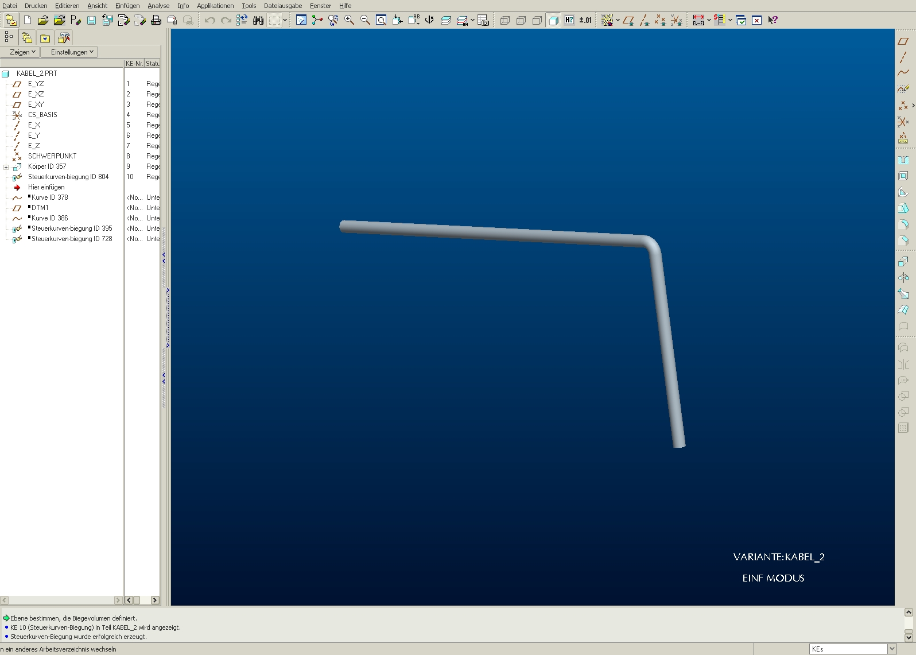The image size is (916, 655).
Task: Select the SCHWERPUNKT feature in tree
Action: coord(52,156)
